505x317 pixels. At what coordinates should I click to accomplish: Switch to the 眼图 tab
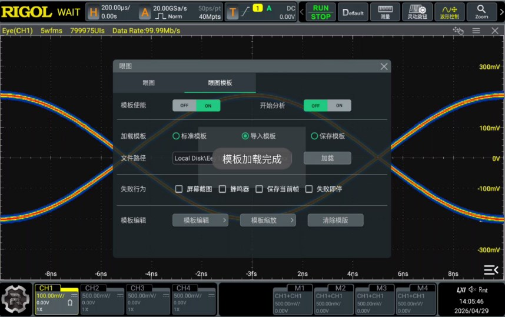pos(148,83)
